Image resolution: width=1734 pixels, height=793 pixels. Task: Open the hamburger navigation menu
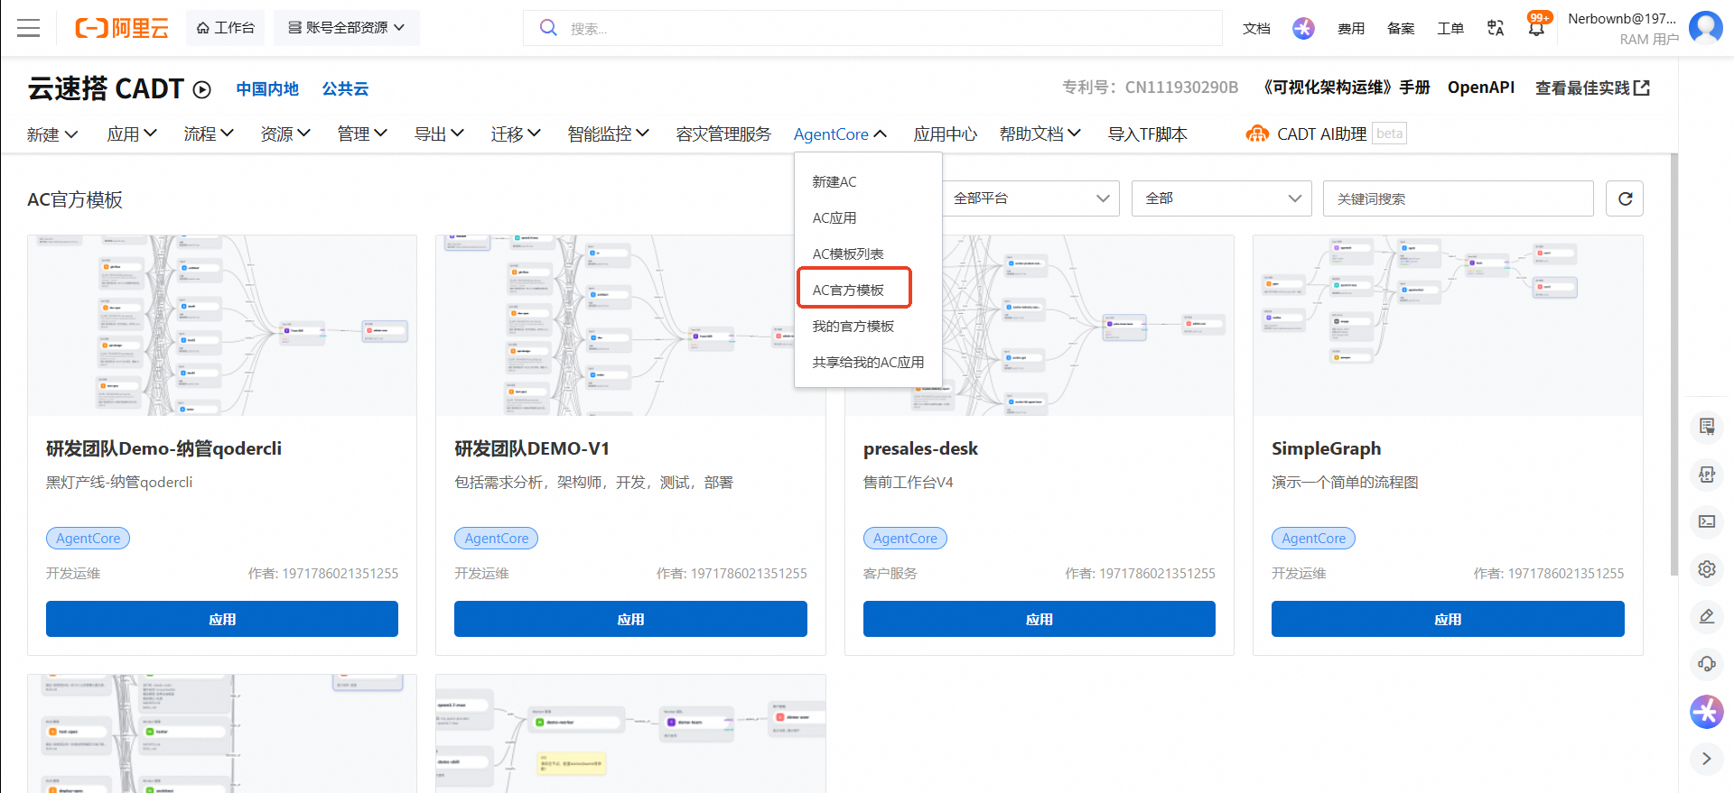29,28
